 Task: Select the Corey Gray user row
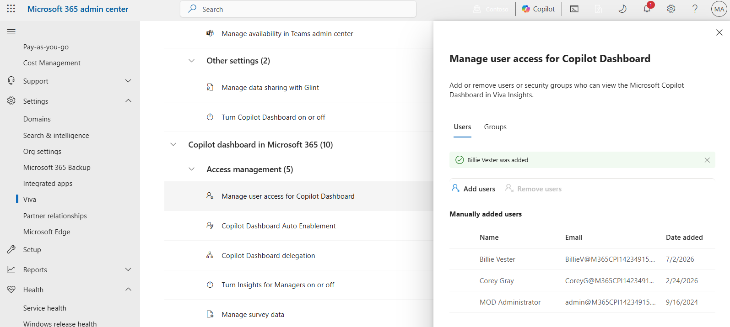click(582, 280)
